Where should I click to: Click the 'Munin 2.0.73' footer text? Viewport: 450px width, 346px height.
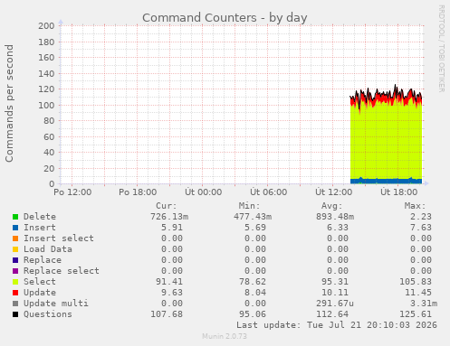pos(225,336)
